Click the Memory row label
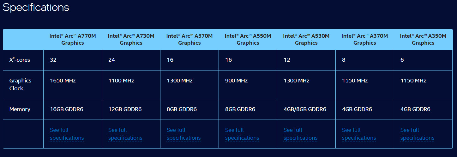 [20, 109]
